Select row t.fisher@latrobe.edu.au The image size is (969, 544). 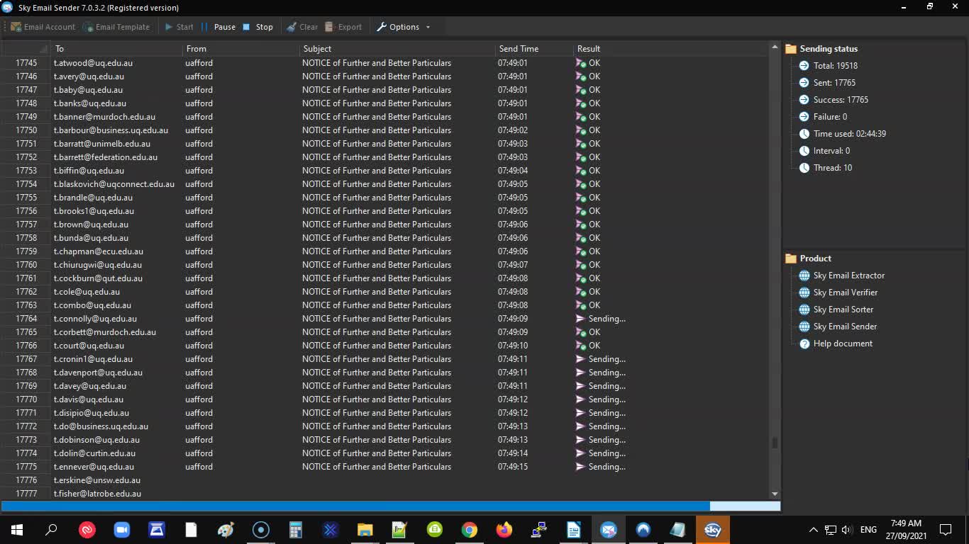click(x=384, y=494)
